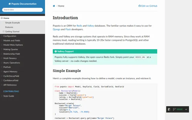Click the CONTRIBUTING sidebar caption

point(11,91)
